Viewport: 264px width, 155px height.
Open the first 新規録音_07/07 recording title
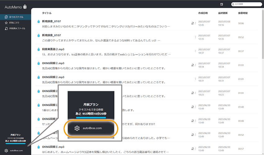click(51, 22)
